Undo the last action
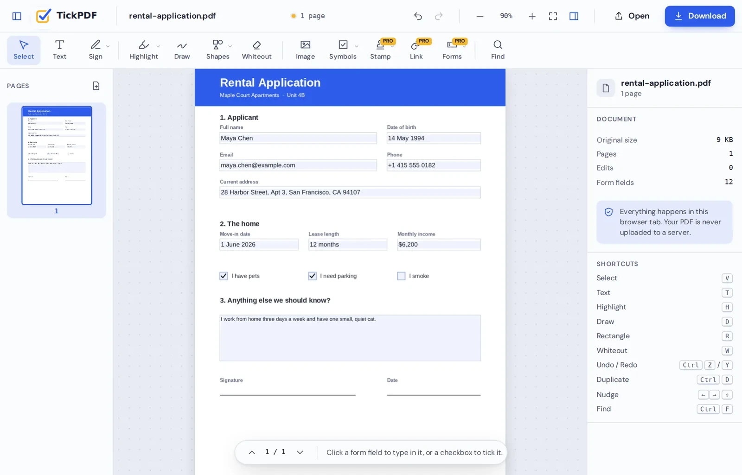This screenshot has width=742, height=475. point(418,16)
